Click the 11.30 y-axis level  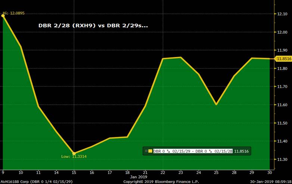pyautogui.click(x=282, y=160)
